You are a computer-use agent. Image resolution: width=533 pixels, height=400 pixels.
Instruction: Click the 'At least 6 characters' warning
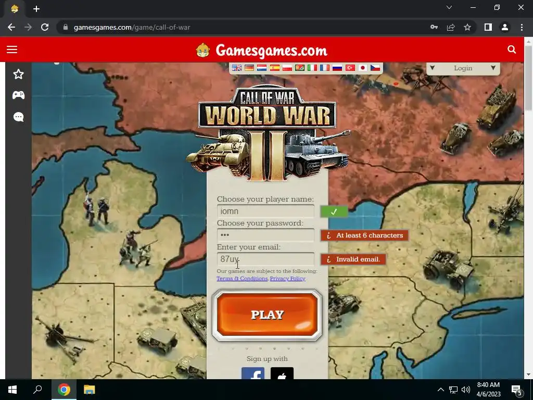(x=364, y=235)
